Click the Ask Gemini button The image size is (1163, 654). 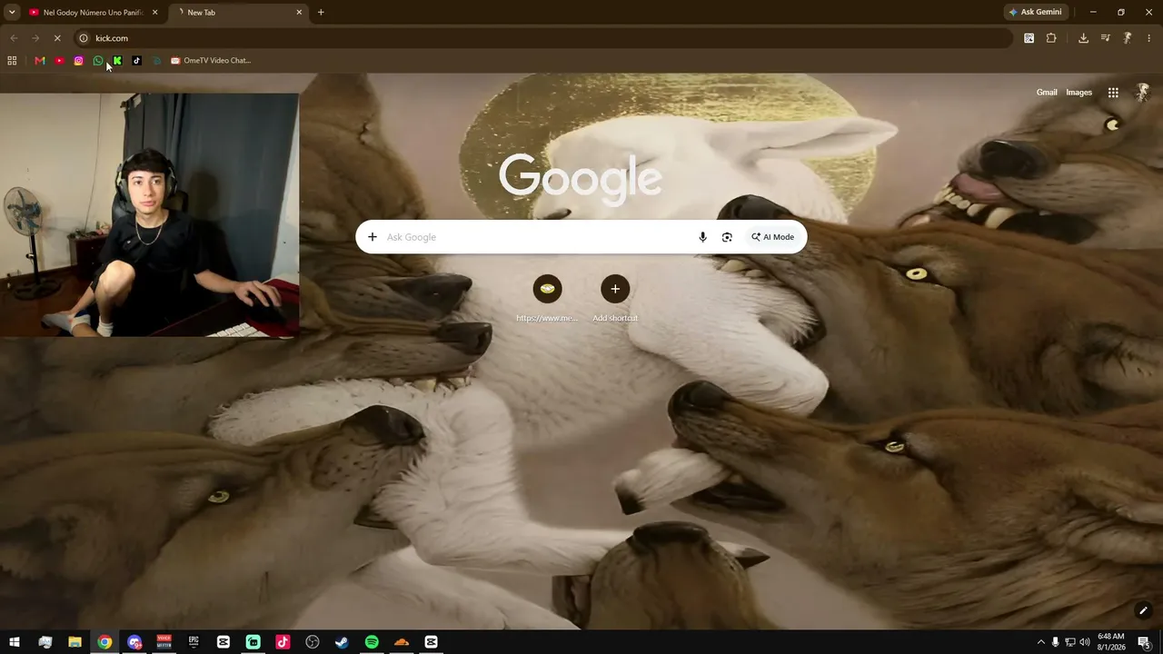1035,12
